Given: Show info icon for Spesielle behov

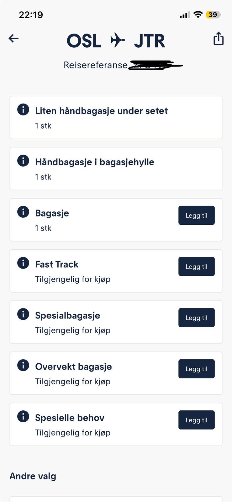Looking at the screenshot, I should pos(23,416).
